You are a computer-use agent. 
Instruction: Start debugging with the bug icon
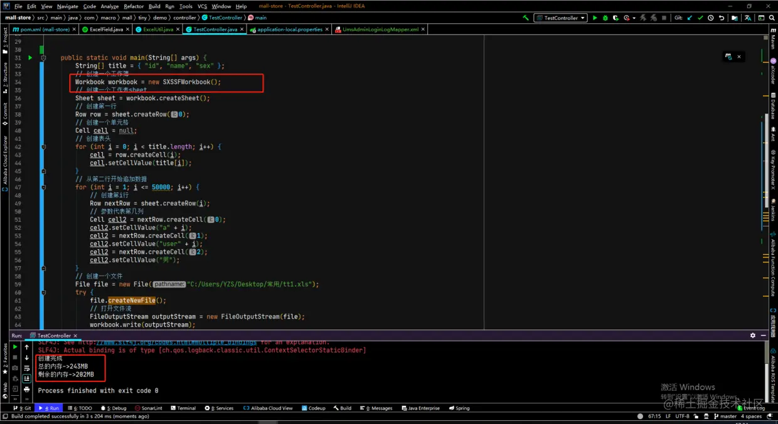605,18
